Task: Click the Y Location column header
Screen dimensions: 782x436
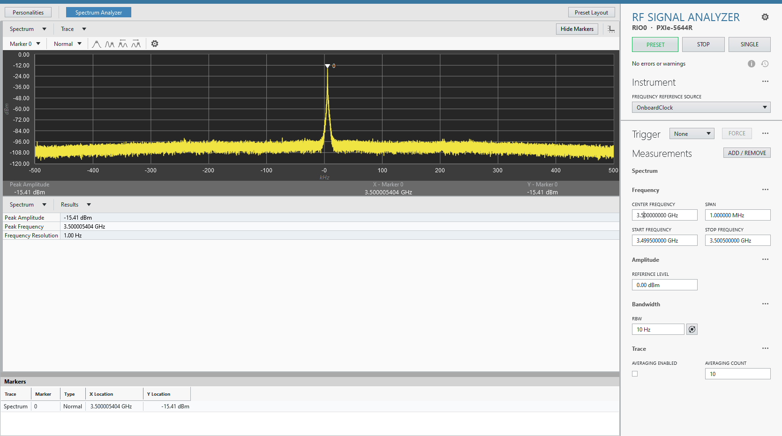Action: 167,394
